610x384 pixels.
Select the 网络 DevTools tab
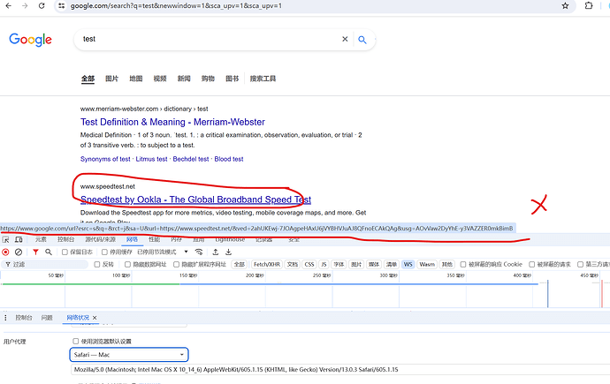(132, 239)
